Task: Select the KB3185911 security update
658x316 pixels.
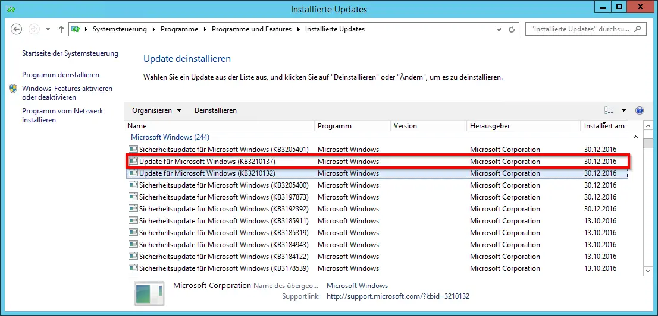Action: pos(377,221)
